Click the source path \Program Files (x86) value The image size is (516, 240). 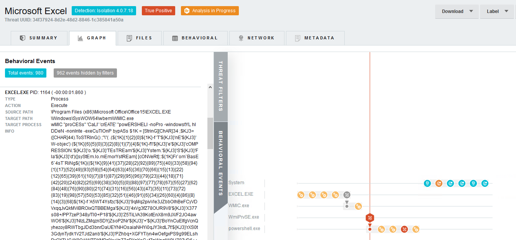click(111, 112)
